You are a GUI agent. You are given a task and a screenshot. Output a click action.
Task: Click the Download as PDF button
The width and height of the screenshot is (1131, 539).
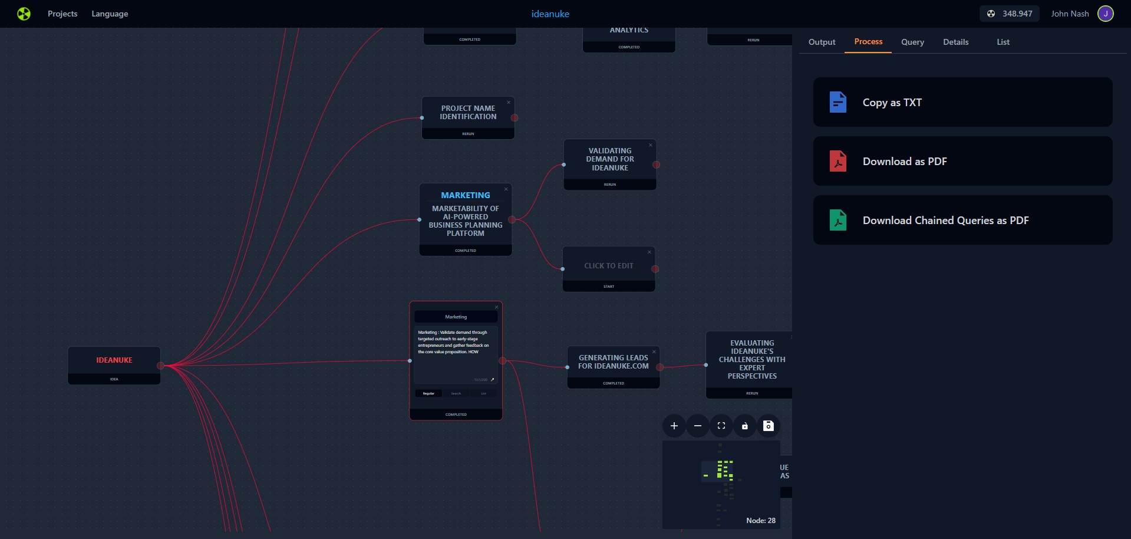tap(962, 161)
